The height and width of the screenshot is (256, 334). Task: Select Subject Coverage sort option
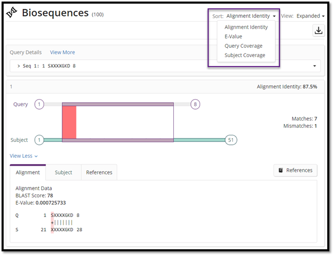[245, 55]
